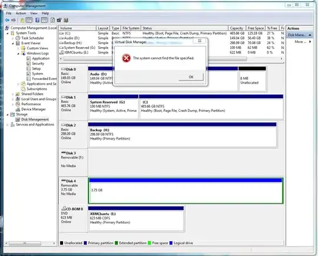
Task: Select the Backup (H:) partition on Disk 2
Action: pos(183,135)
